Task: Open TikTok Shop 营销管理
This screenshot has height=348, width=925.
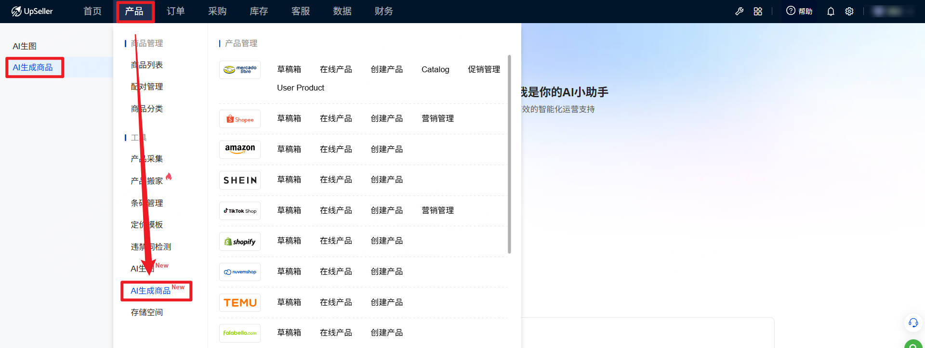Action: (x=438, y=210)
